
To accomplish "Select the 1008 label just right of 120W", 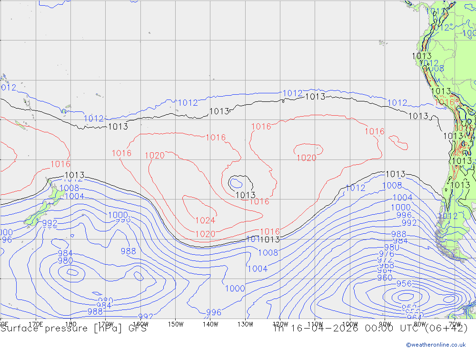I will 268,252.
